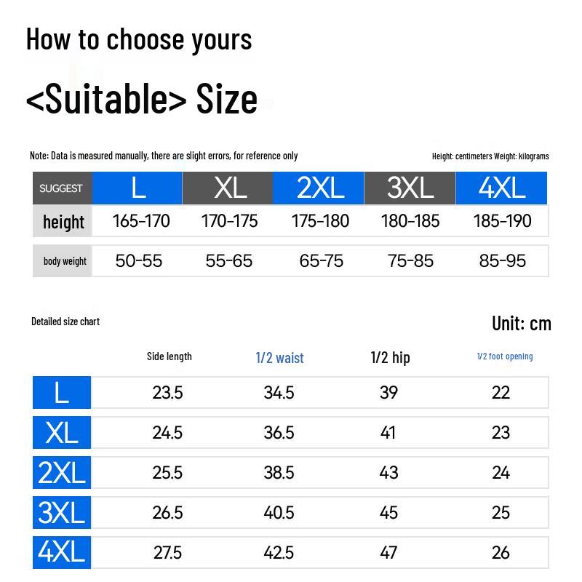Screen dimensions: 582x582
Task: Click the gray SUGGEST header cell
Action: coord(62,188)
